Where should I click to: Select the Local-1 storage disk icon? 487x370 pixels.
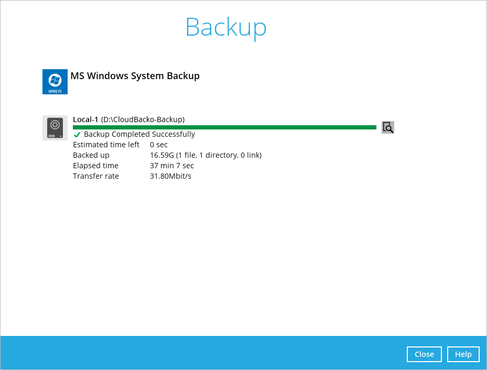tap(55, 127)
